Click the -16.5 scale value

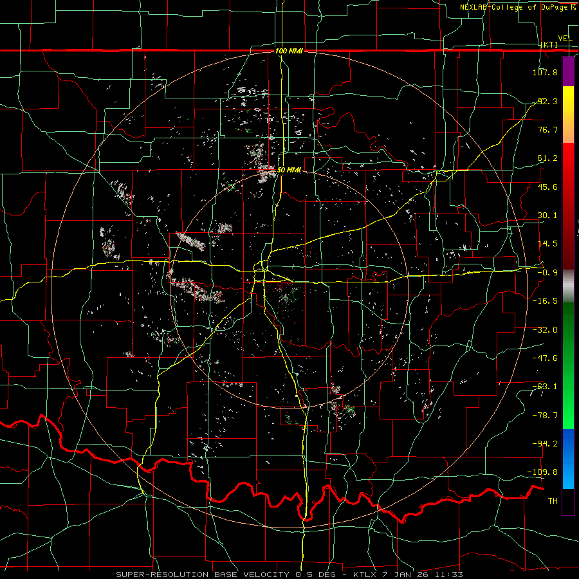coord(545,301)
